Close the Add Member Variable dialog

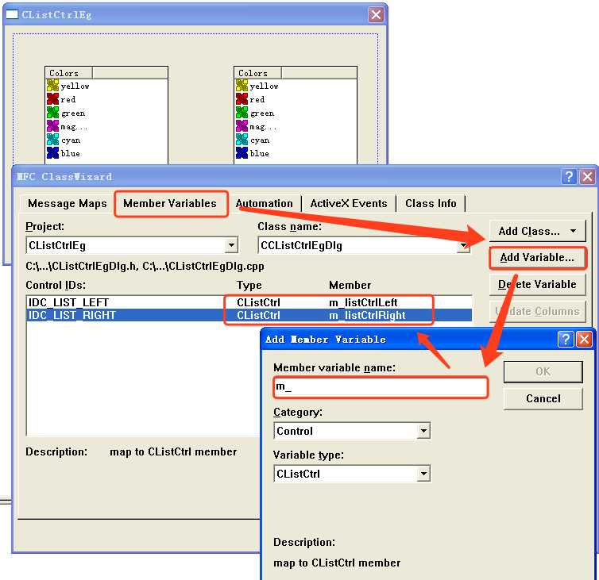pyautogui.click(x=584, y=339)
